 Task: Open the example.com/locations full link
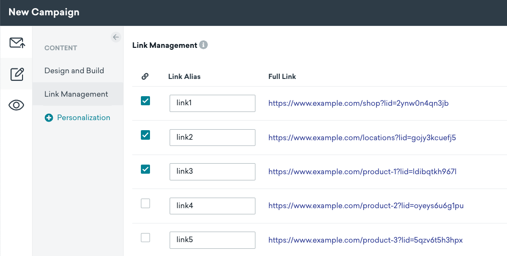pyautogui.click(x=362, y=137)
